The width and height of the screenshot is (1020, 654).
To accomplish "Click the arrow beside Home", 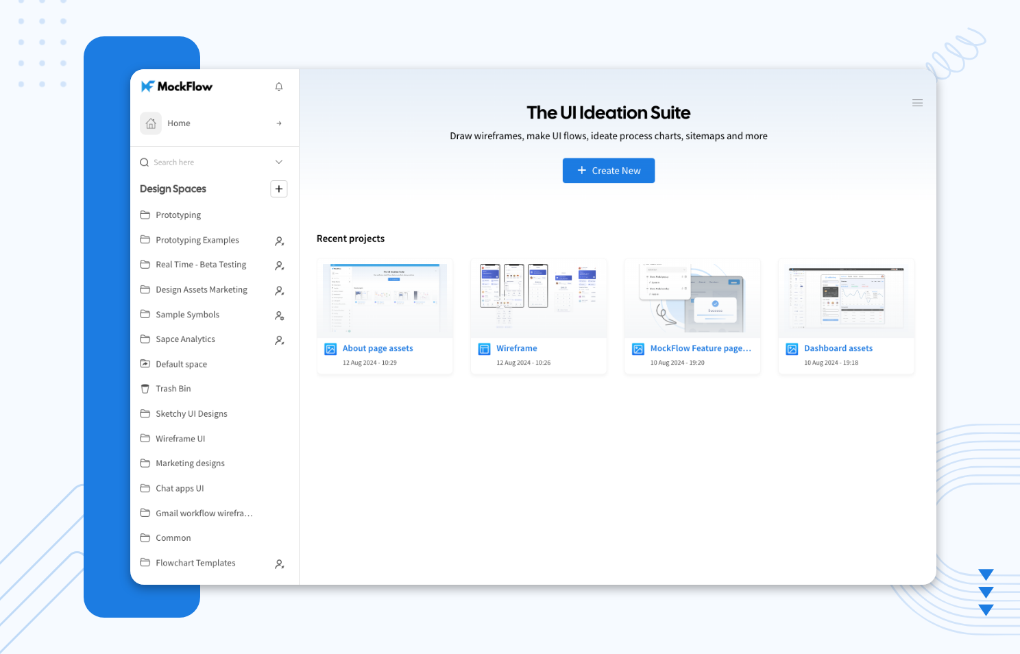I will click(279, 123).
